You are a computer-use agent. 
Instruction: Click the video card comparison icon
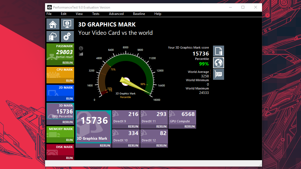(x=219, y=74)
